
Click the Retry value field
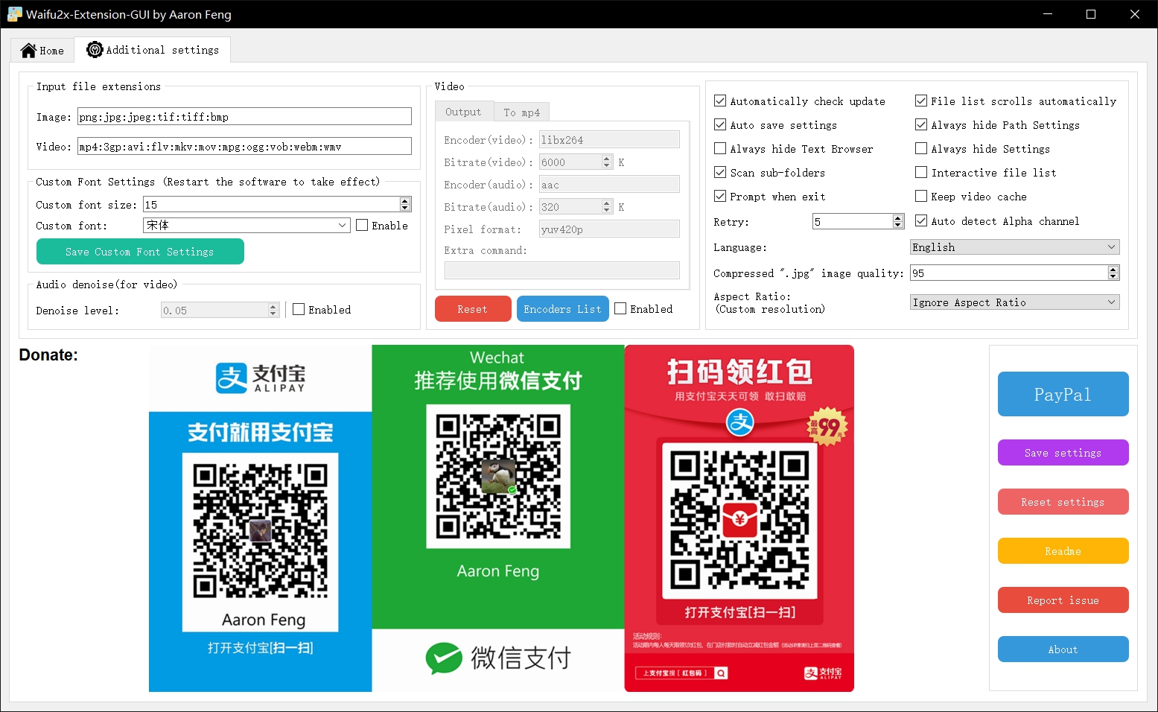tap(853, 221)
